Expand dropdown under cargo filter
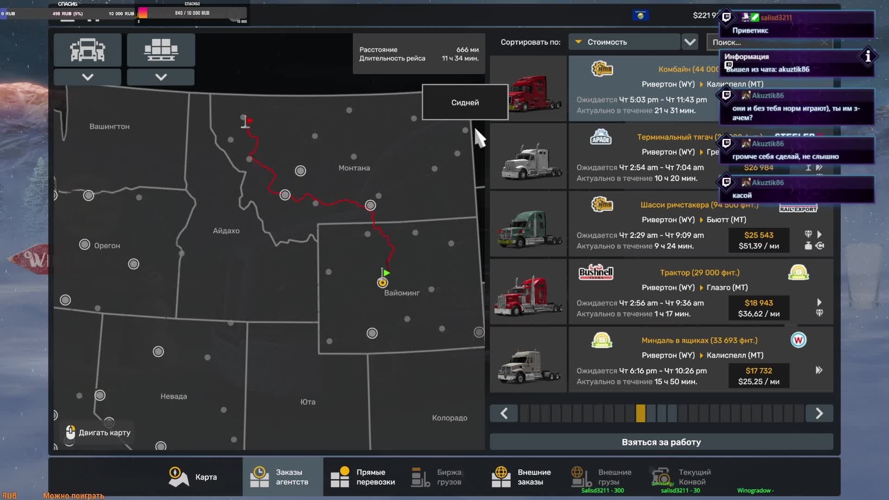This screenshot has width=889, height=500. [x=161, y=77]
